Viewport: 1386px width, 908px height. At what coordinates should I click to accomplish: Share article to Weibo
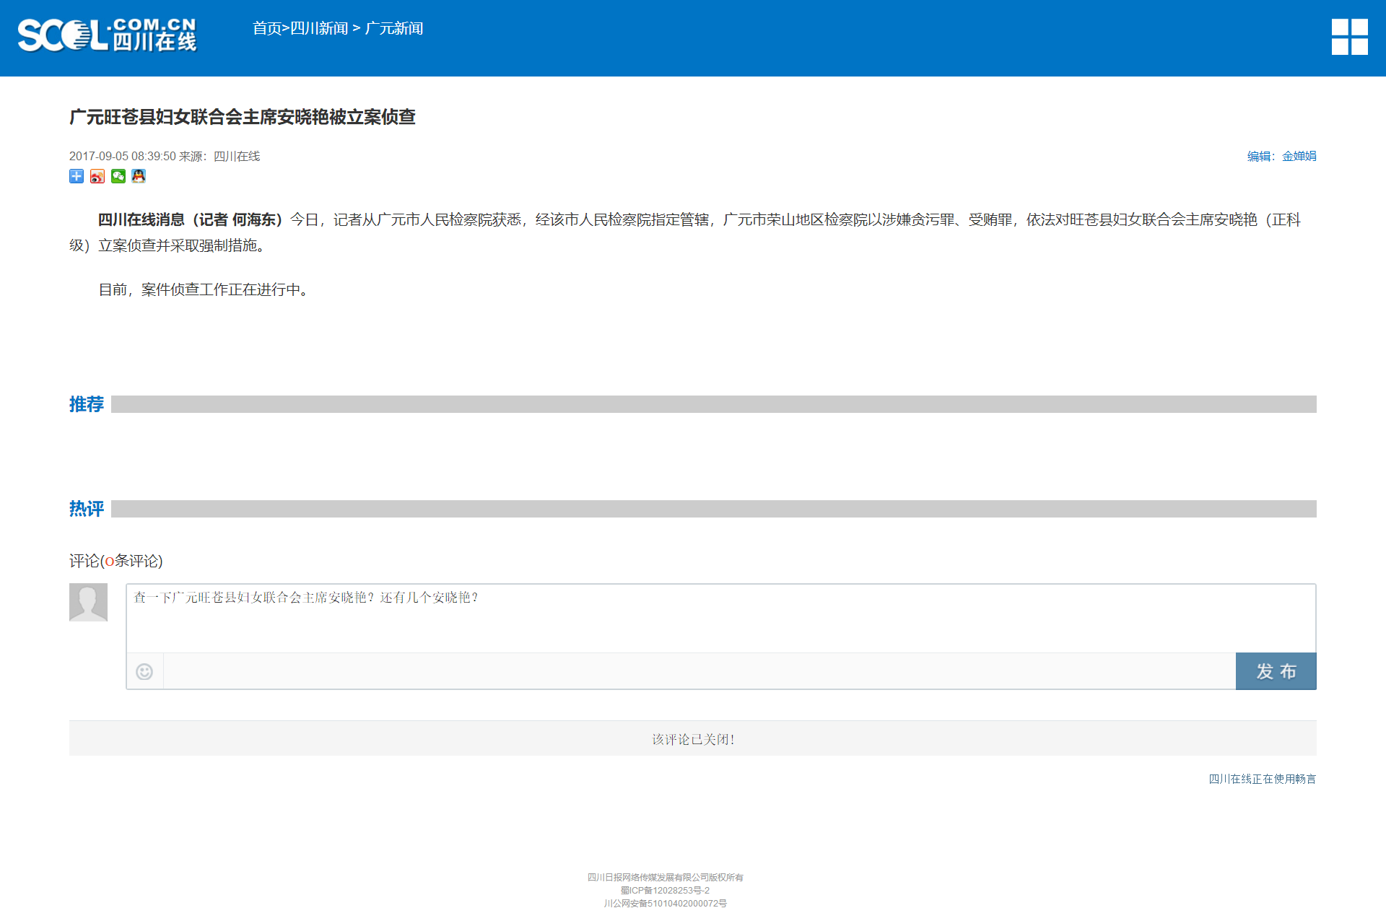coord(97,176)
